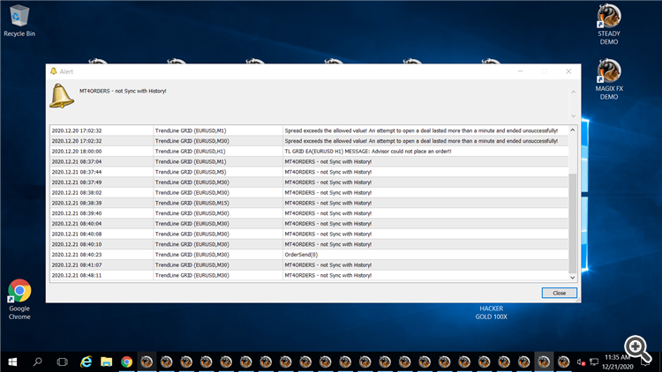
Task: Click the muted volume tray icon
Action: [x=581, y=362]
